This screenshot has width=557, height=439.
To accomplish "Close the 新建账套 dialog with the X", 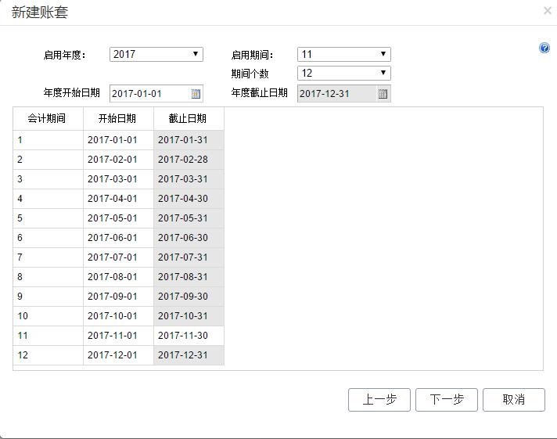I will click(548, 11).
